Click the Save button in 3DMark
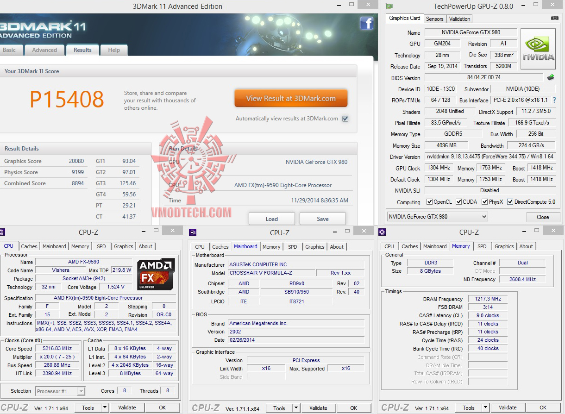 click(x=323, y=219)
